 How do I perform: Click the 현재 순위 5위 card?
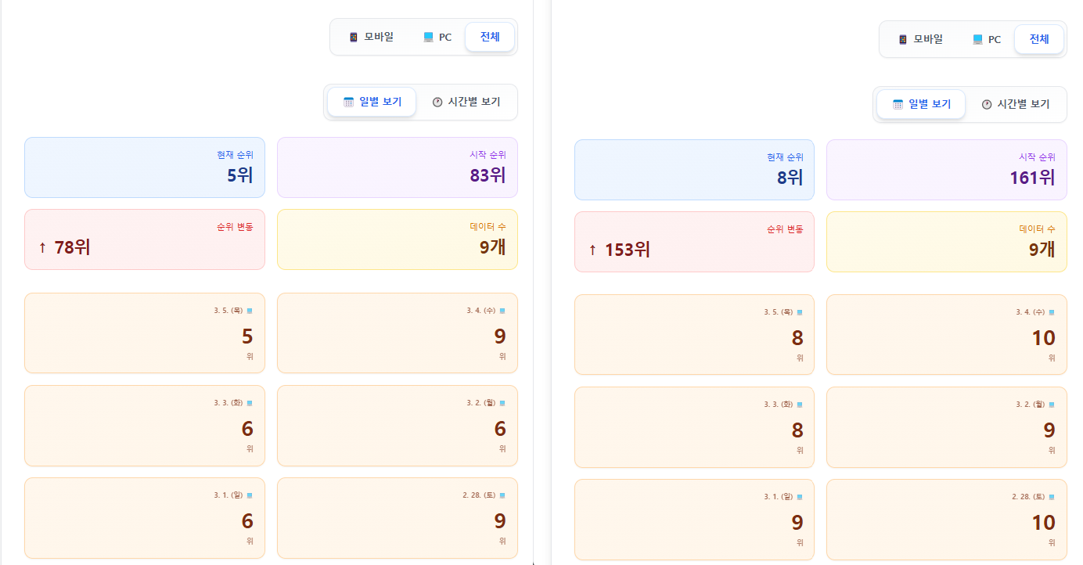tap(145, 167)
